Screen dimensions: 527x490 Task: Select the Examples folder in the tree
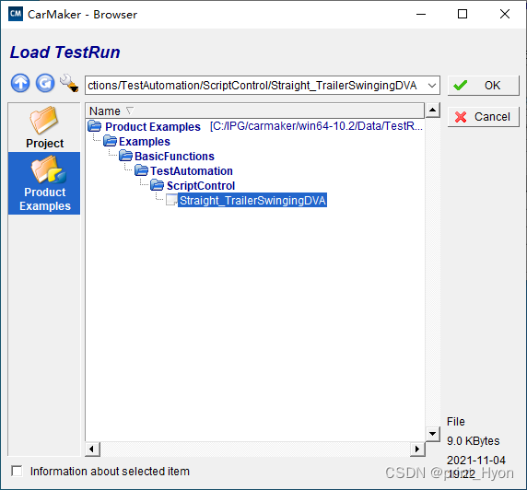click(145, 142)
